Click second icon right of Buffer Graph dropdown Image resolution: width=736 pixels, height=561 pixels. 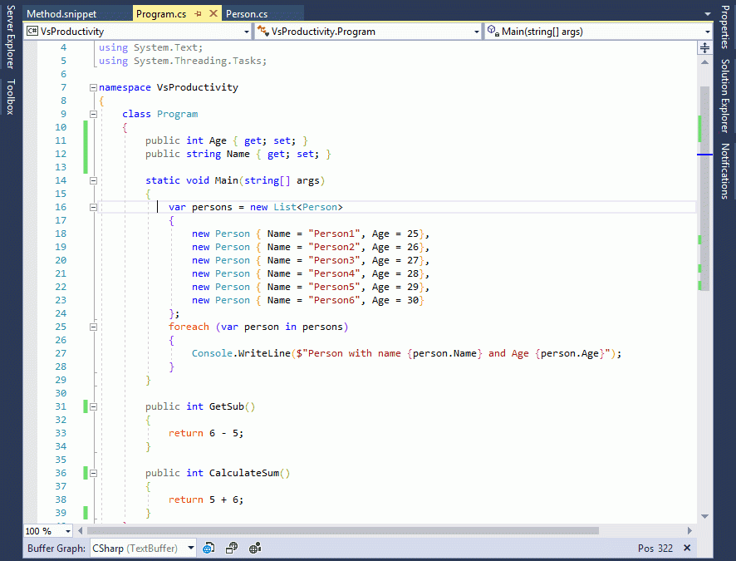[233, 548]
